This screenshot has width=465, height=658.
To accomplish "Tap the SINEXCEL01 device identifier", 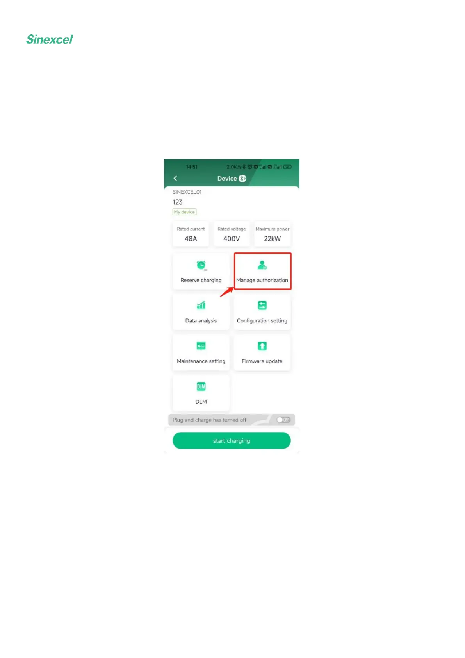I will pos(187,192).
